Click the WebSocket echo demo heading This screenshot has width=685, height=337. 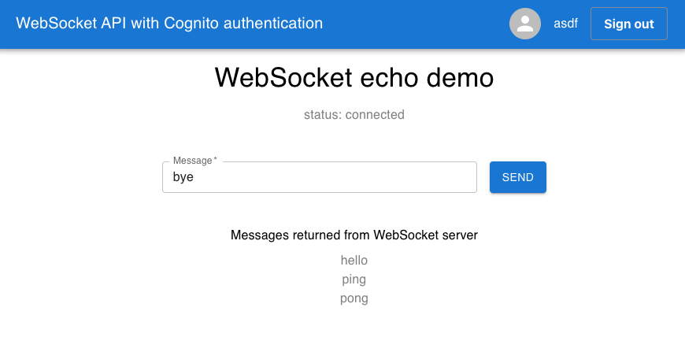click(x=354, y=78)
